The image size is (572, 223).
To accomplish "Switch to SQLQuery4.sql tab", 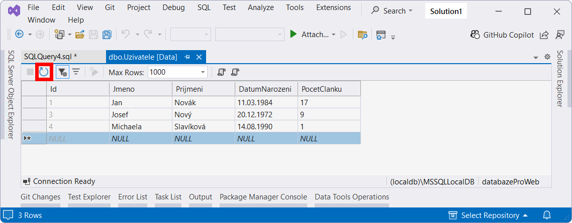I will point(63,57).
